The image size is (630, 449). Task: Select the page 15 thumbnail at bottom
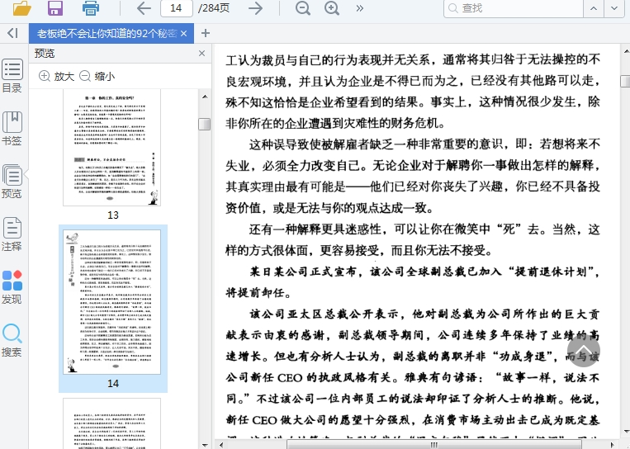111,423
